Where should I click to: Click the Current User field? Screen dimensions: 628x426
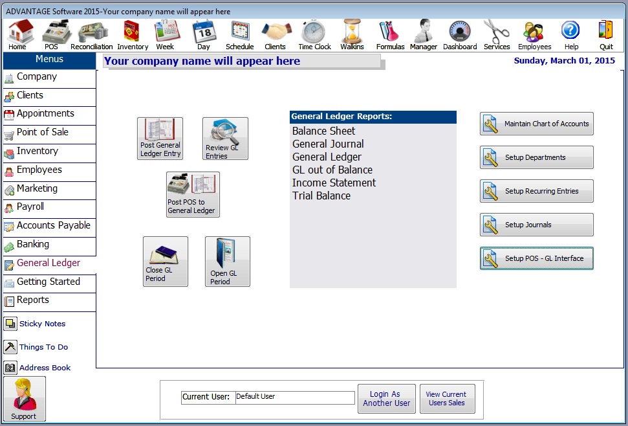click(295, 397)
